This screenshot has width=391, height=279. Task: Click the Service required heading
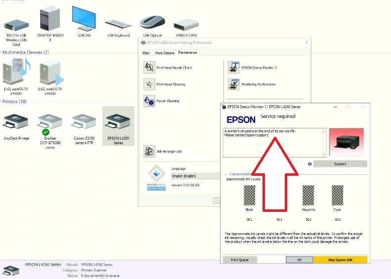click(278, 117)
